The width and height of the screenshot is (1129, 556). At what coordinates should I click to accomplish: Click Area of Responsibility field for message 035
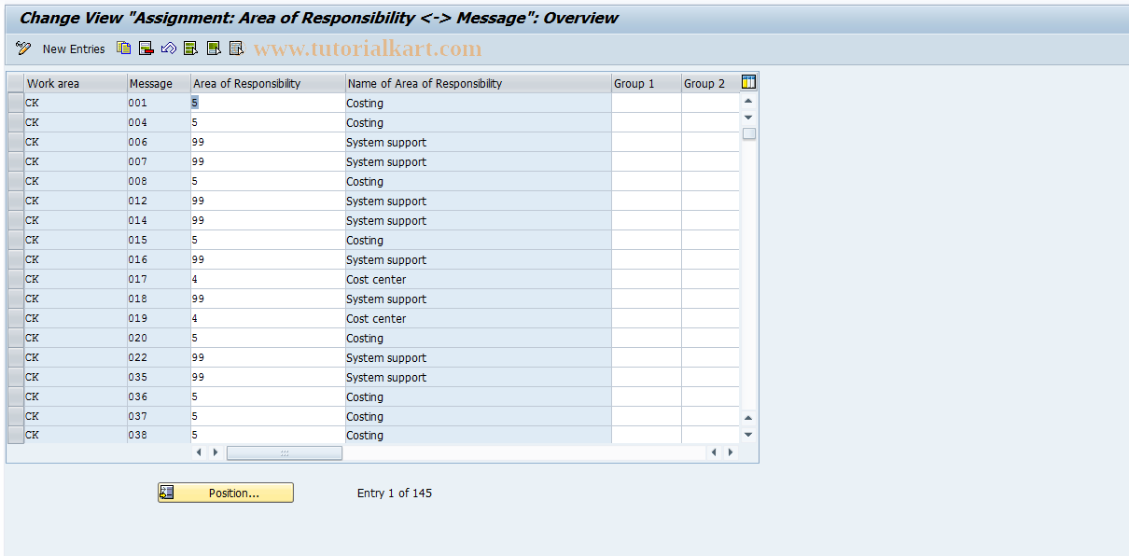coord(268,377)
